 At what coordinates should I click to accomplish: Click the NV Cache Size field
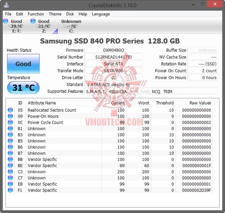tap(203, 57)
